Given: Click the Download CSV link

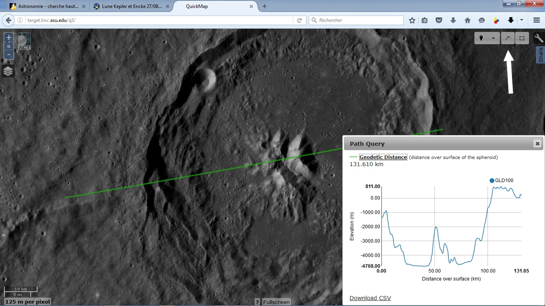Looking at the screenshot, I should 370,298.
